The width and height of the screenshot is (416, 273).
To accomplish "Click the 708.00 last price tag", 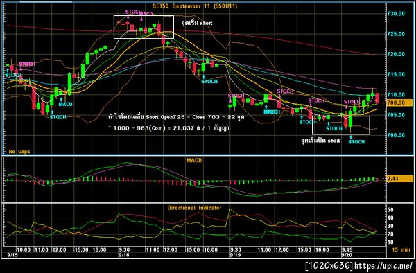I will click(399, 103).
